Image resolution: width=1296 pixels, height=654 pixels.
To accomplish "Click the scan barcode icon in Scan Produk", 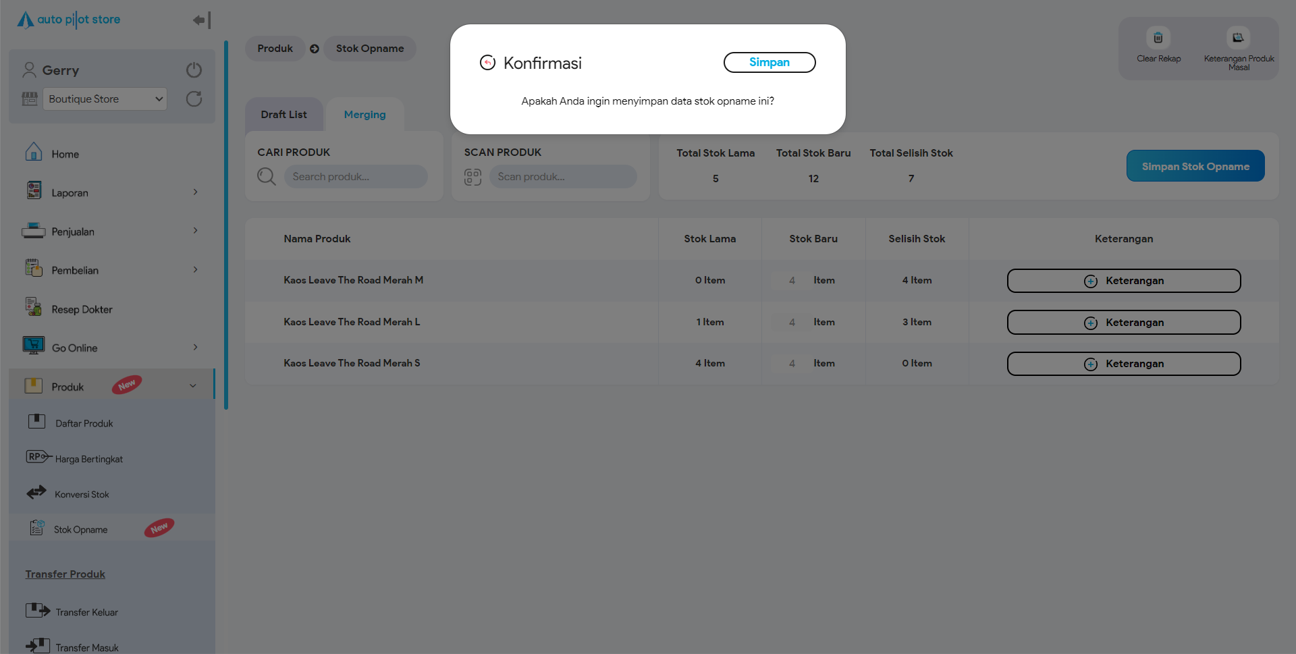I will point(473,177).
